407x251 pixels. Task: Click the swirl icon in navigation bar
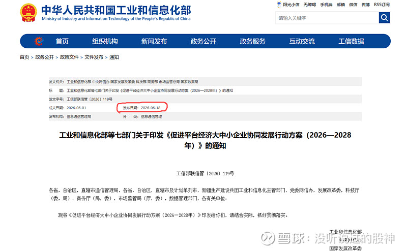(39, 41)
